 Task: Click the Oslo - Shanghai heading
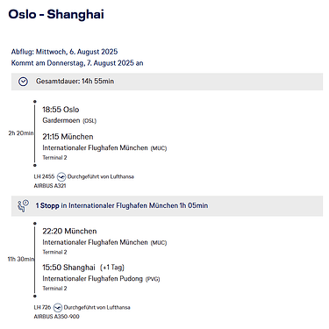click(56, 14)
